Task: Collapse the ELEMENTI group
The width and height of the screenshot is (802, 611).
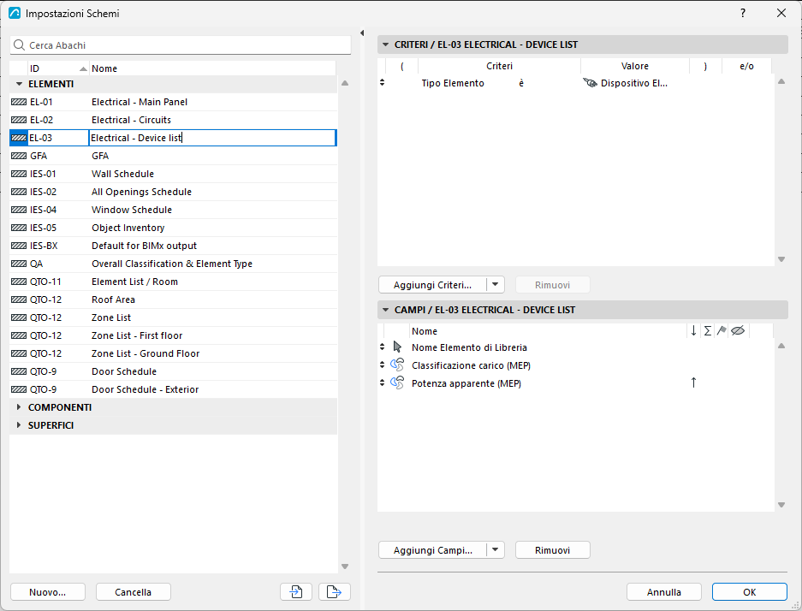Action: (20, 84)
